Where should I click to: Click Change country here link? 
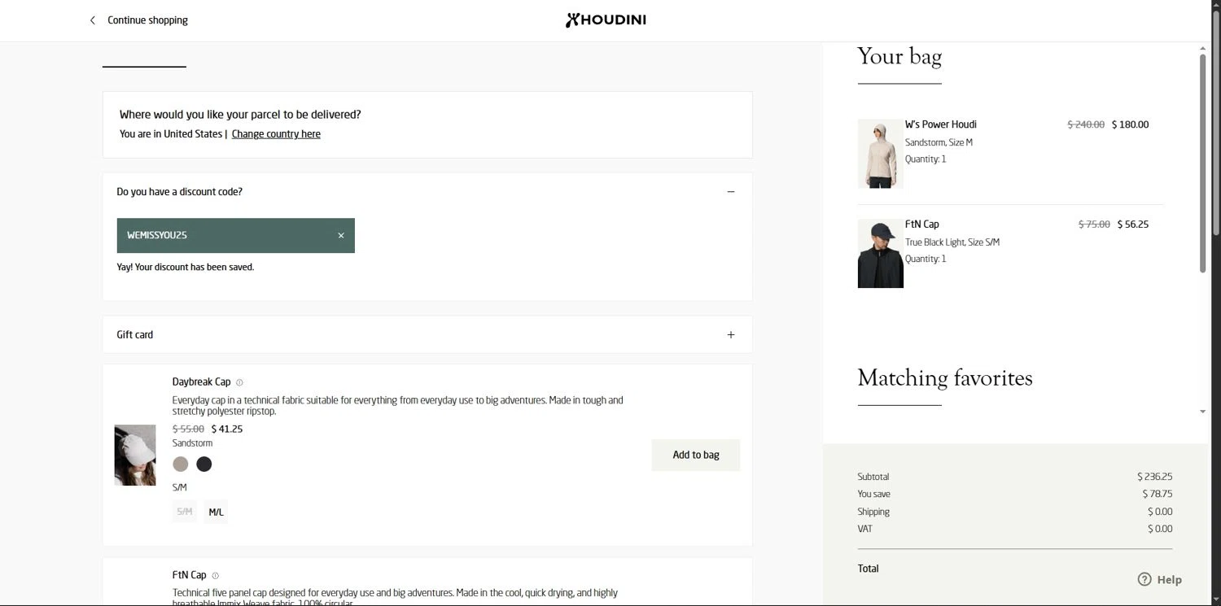click(x=276, y=134)
